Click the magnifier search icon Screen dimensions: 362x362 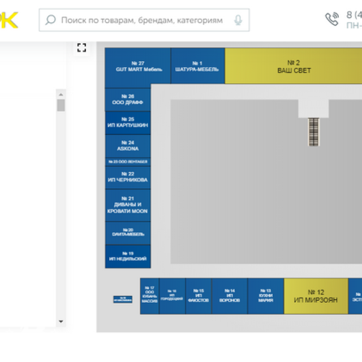[50, 20]
